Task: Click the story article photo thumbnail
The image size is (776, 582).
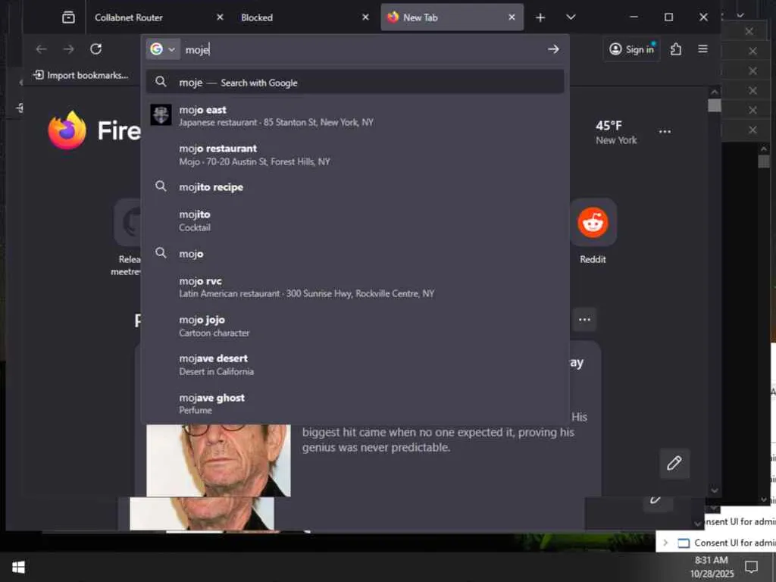Action: (x=218, y=460)
